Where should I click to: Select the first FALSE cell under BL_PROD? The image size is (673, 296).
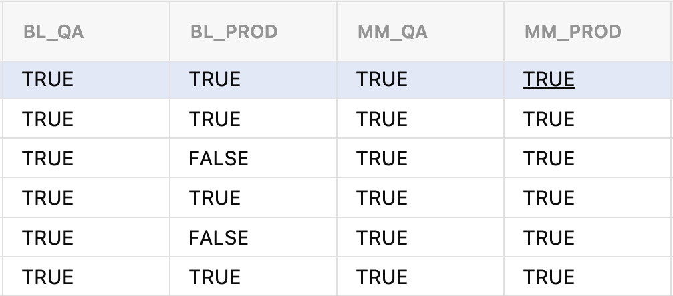(219, 159)
